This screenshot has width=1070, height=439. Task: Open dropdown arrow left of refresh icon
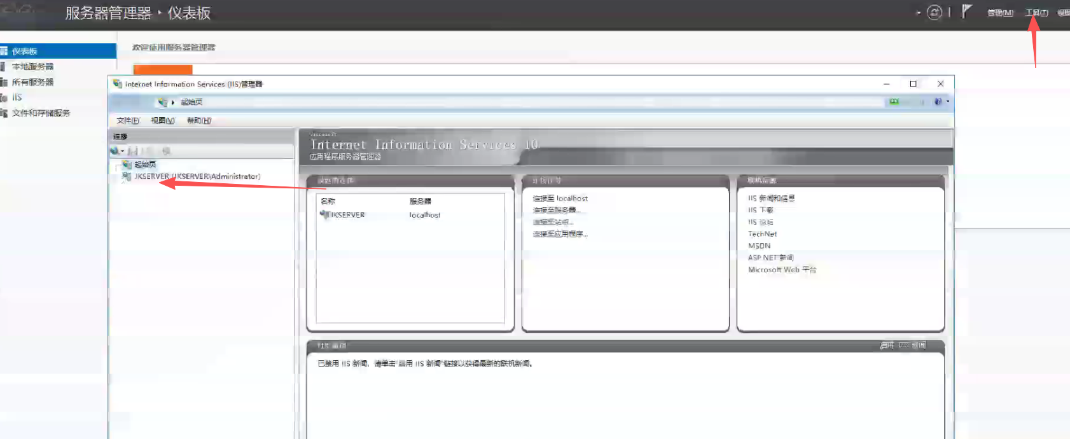coord(918,13)
